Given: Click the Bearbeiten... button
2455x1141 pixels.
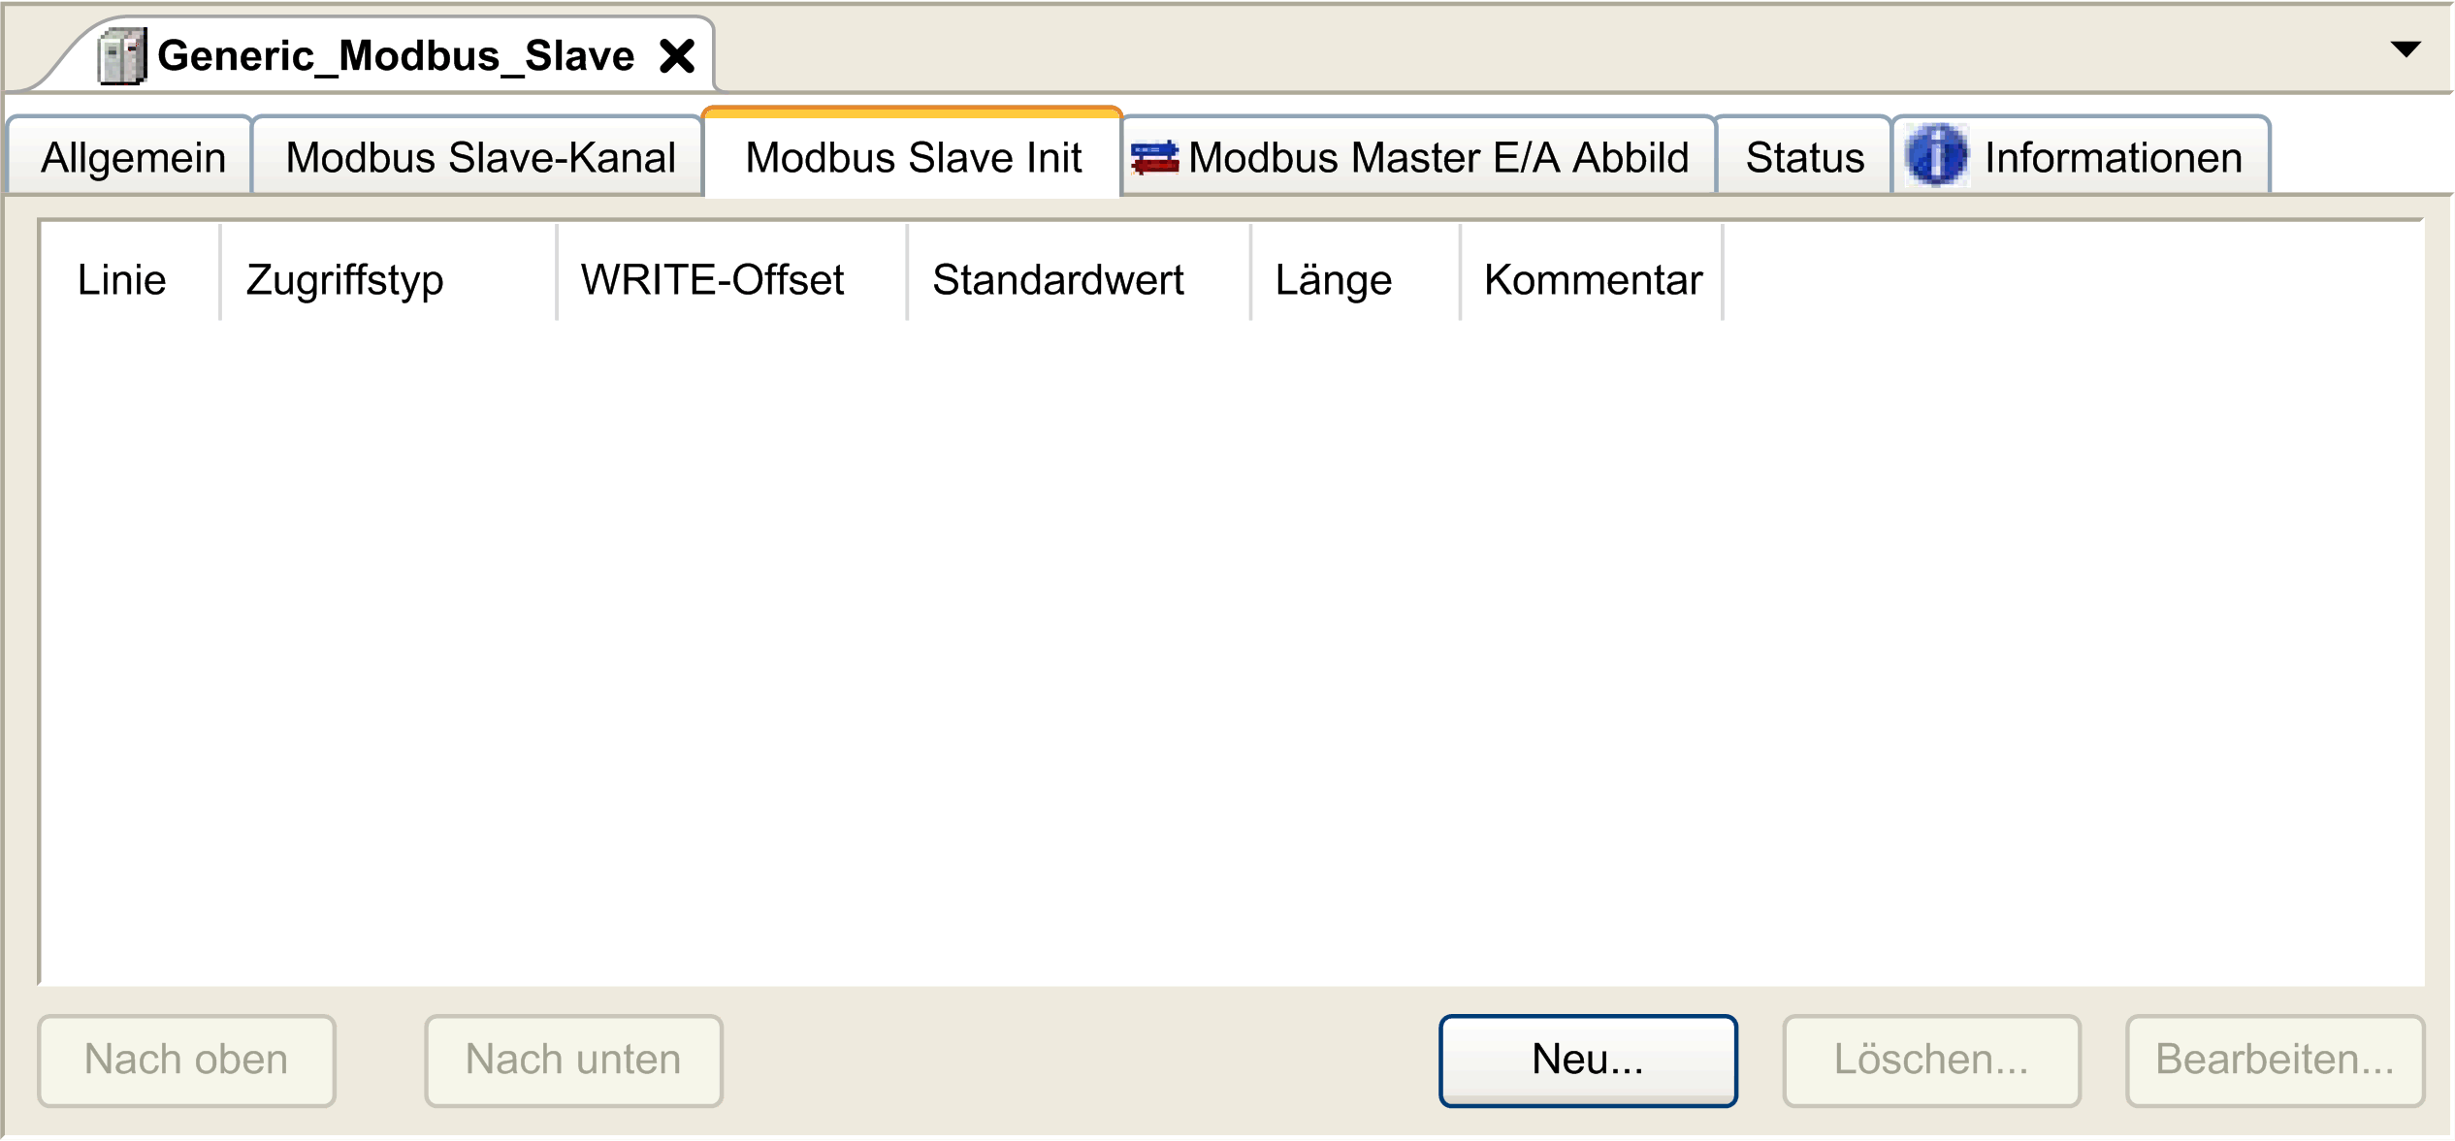Looking at the screenshot, I should [2274, 1060].
